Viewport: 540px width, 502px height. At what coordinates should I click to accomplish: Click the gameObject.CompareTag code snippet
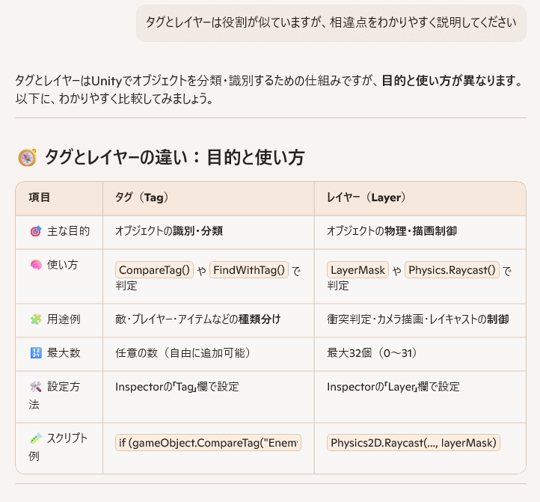[x=209, y=443]
